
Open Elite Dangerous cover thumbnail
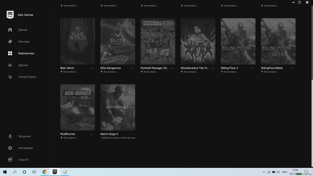(118, 41)
